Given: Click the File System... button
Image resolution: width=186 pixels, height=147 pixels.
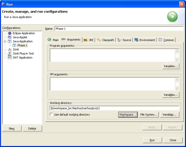Looking at the screenshot, I should coord(149,115).
